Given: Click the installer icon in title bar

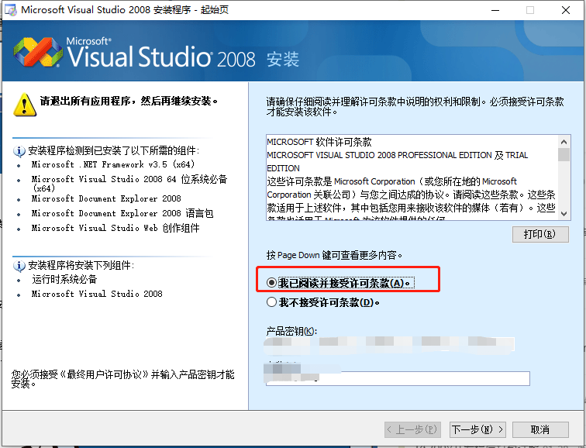Looking at the screenshot, I should point(9,10).
